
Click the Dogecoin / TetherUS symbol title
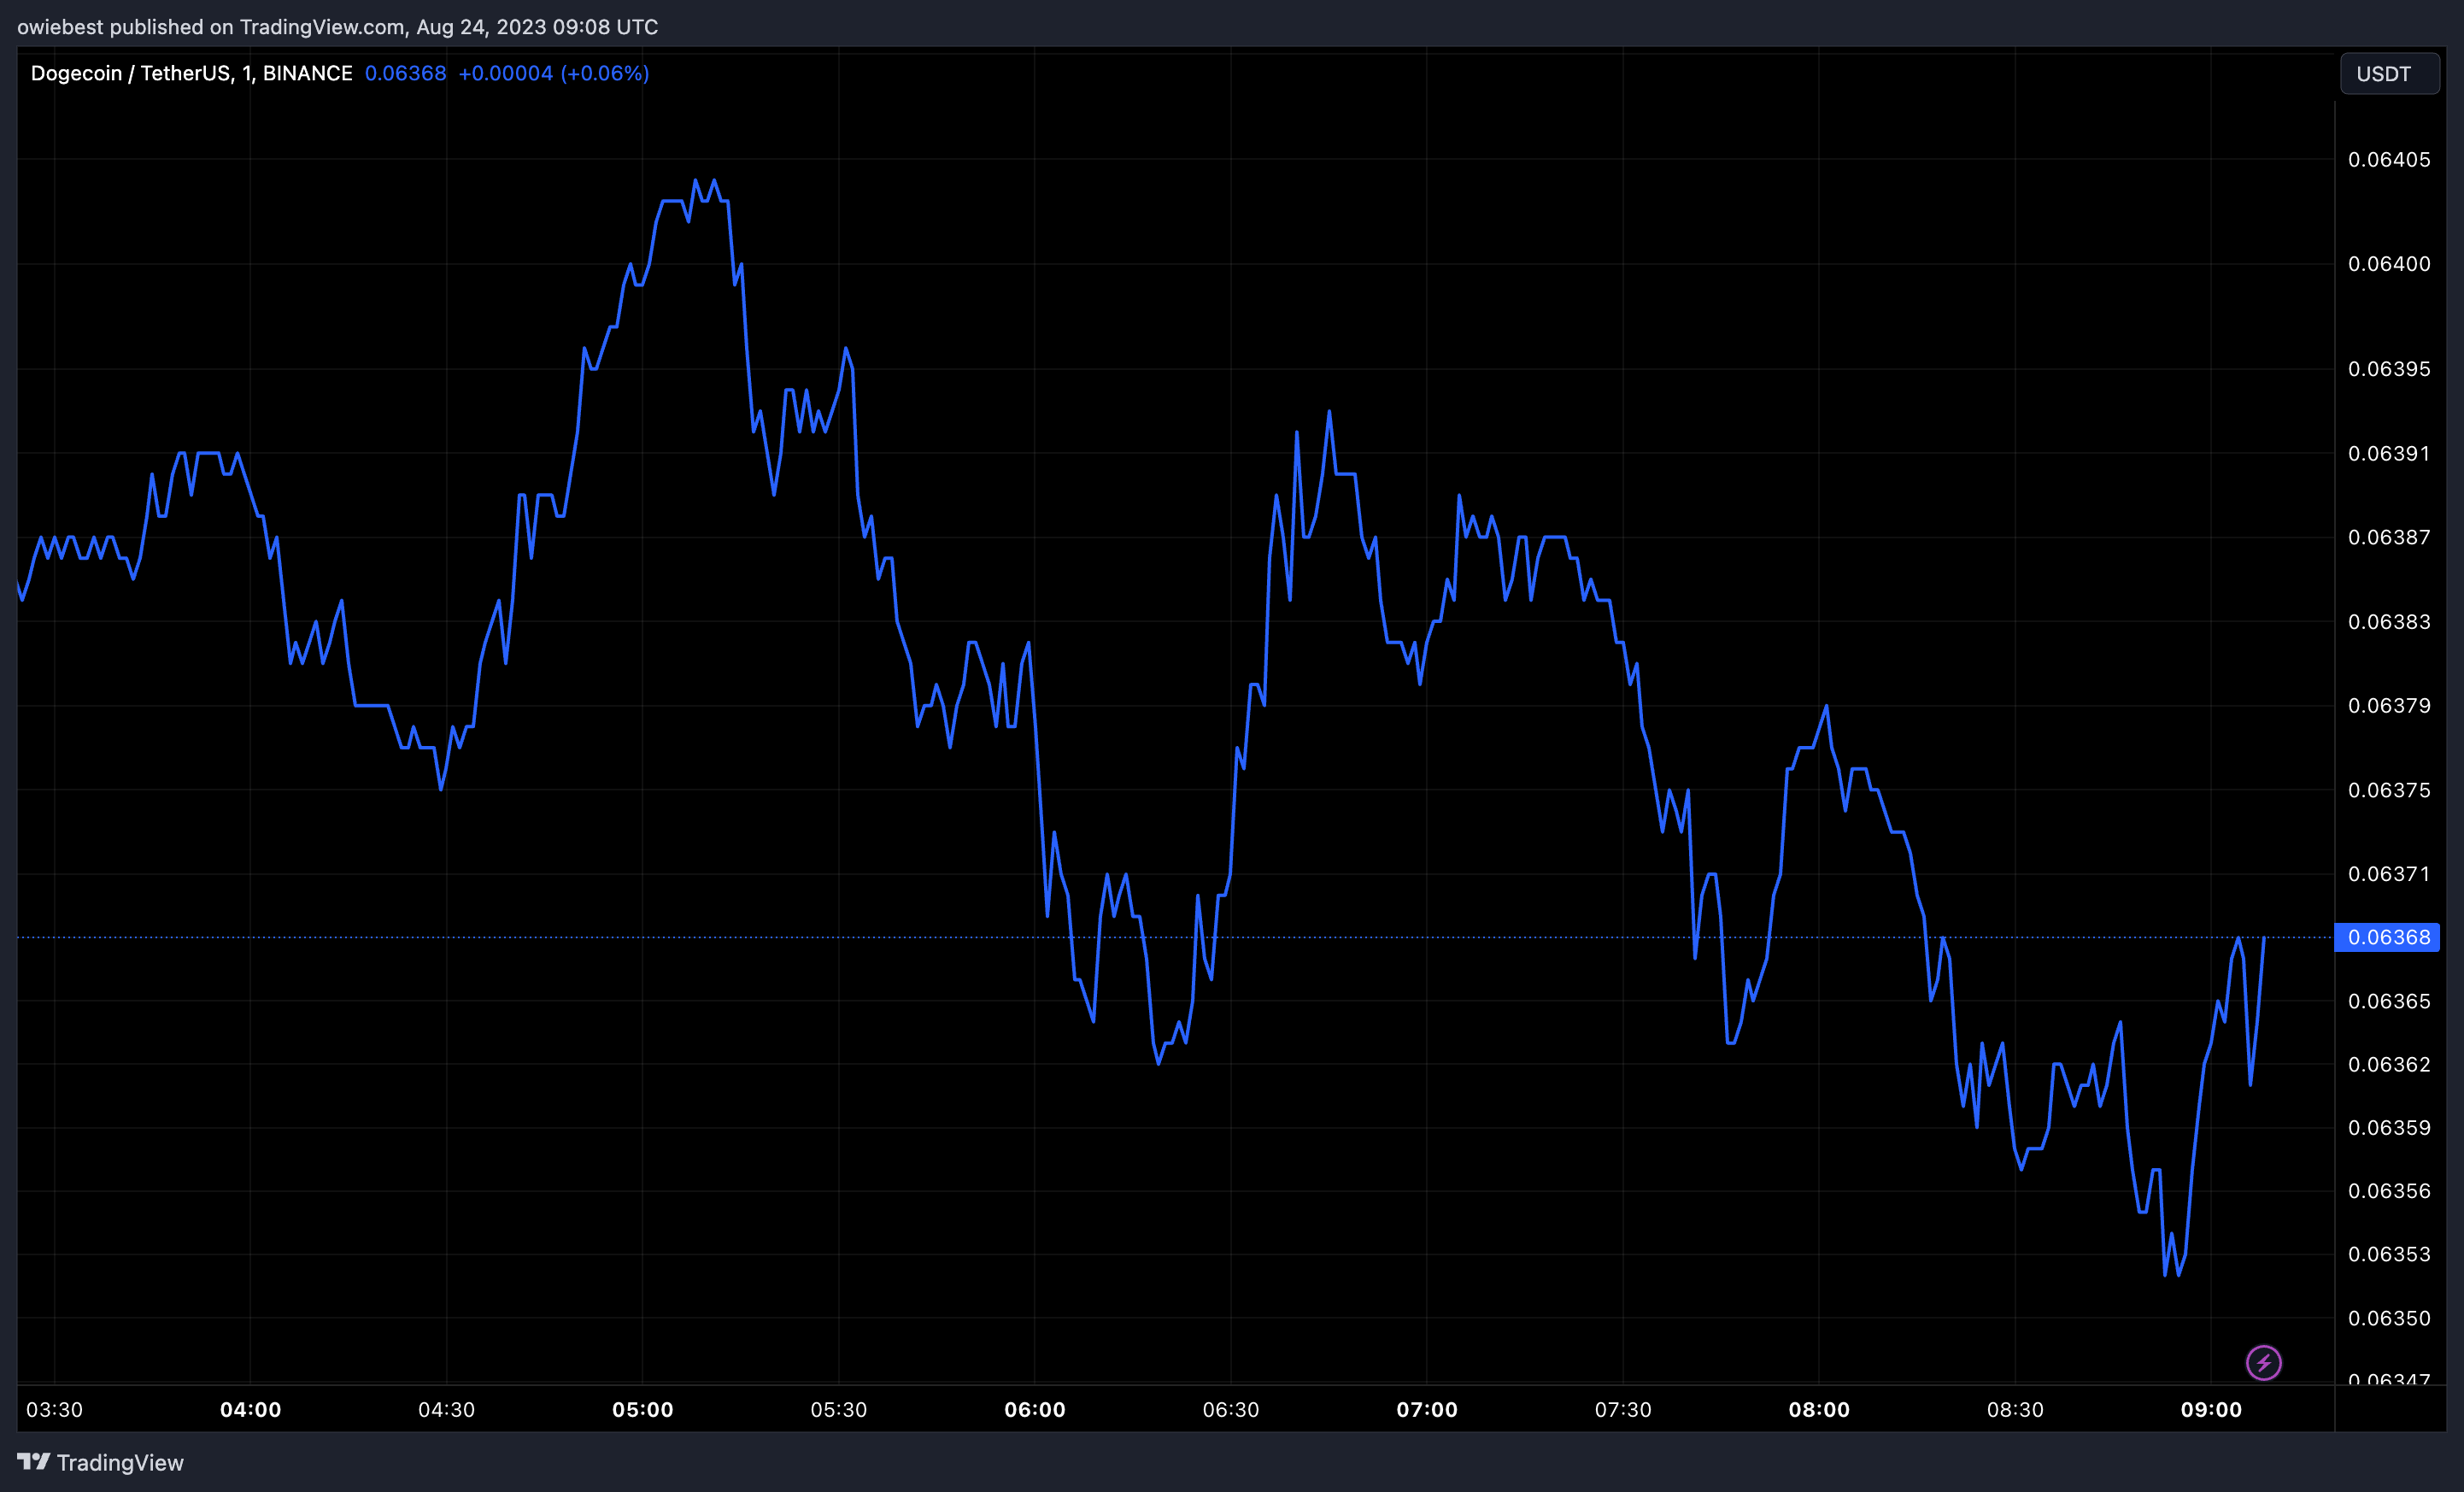(x=191, y=73)
